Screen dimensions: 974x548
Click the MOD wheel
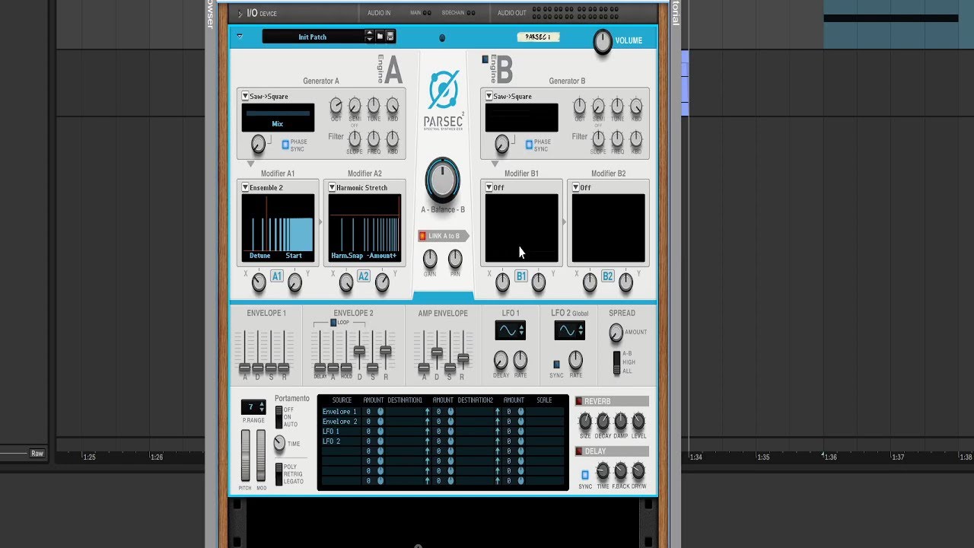click(x=261, y=455)
